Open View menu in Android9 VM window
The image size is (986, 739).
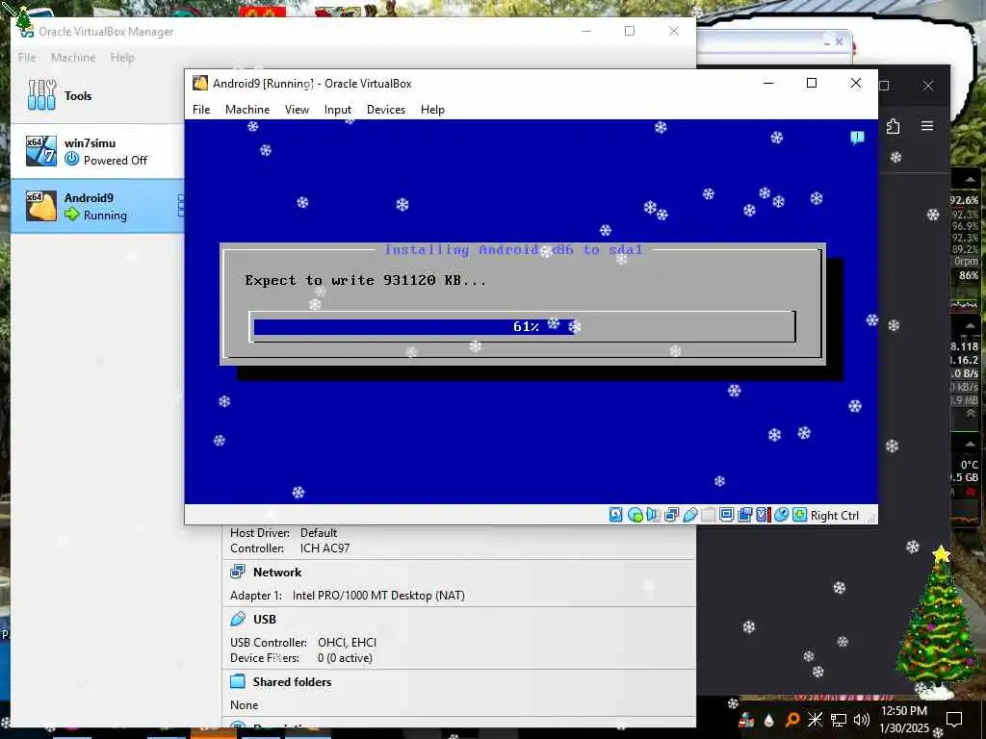[x=297, y=110]
